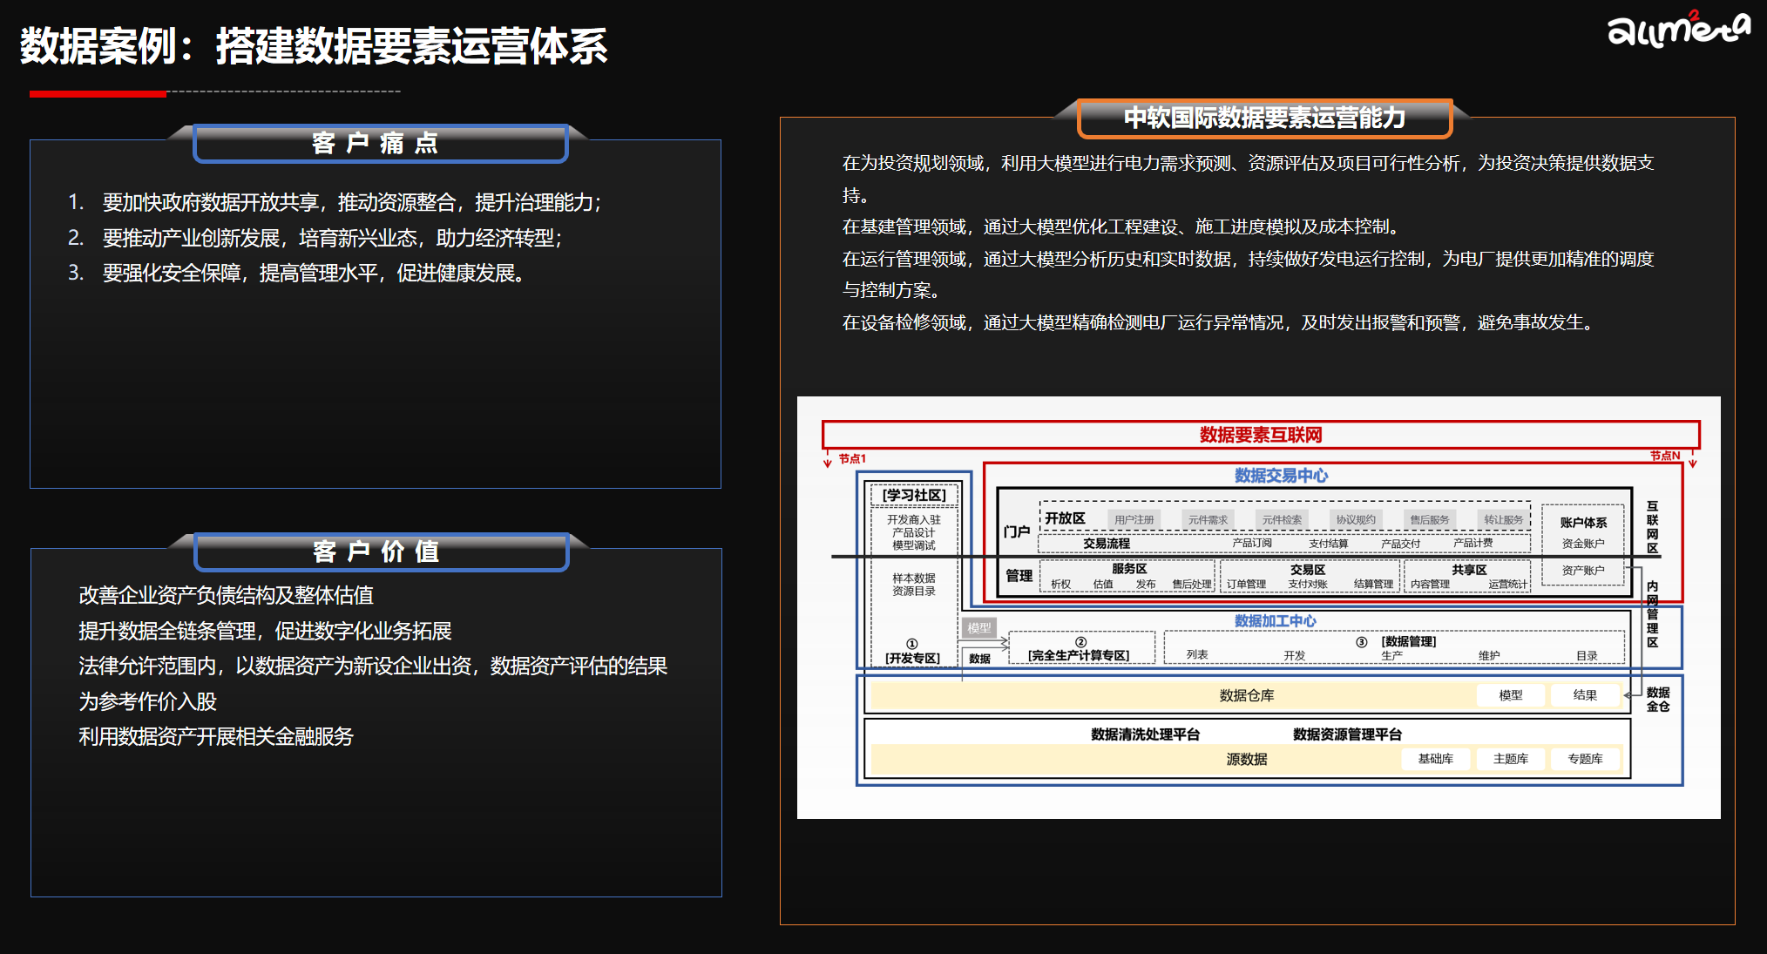Viewport: 1767px width, 954px height.
Task: Click the arrow pointing at 结果 box
Action: click(x=1628, y=695)
